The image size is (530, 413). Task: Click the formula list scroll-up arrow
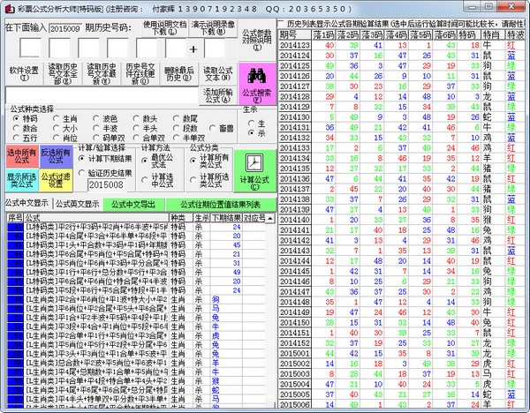coord(270,218)
